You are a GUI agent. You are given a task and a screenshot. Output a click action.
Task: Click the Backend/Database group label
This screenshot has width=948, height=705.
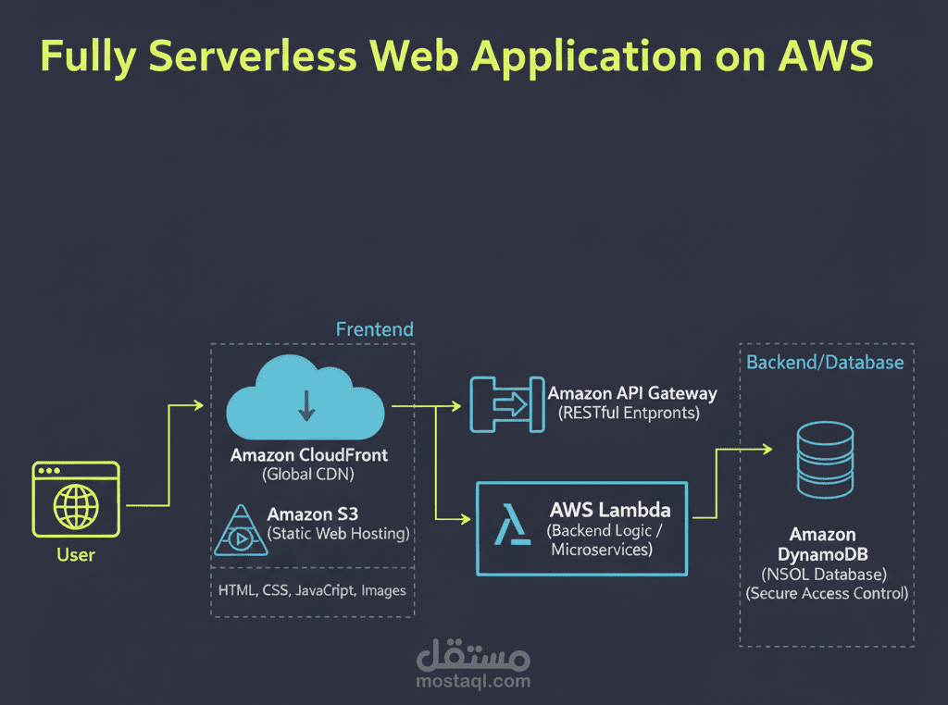click(x=825, y=363)
